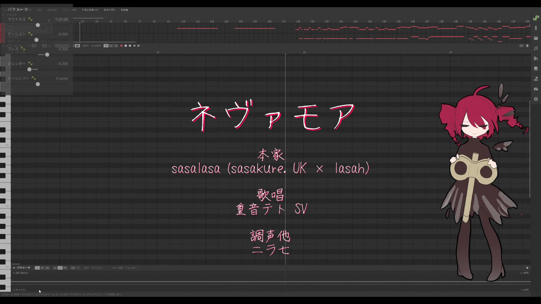Click the Synthesizer V green logo
Viewport: 541px width, 304px height.
tap(536, 17)
